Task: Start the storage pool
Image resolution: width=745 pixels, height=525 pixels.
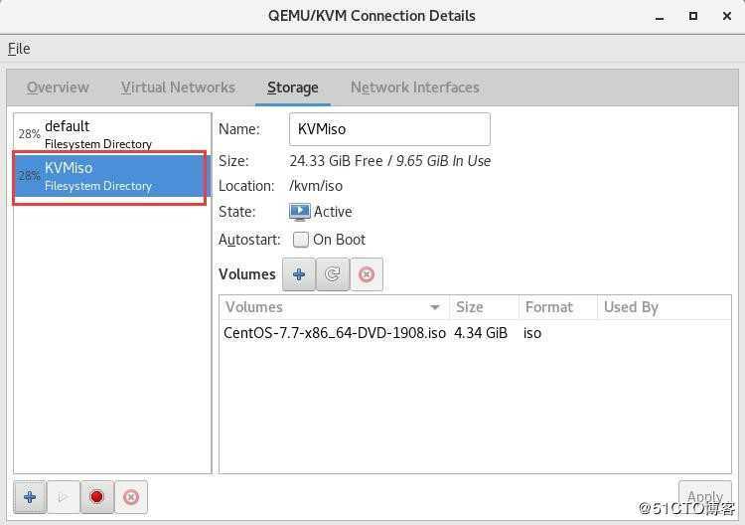Action: click(x=64, y=497)
